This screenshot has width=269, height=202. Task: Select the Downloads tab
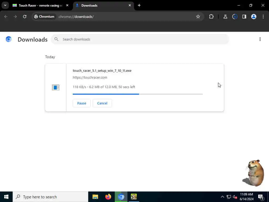[104, 5]
